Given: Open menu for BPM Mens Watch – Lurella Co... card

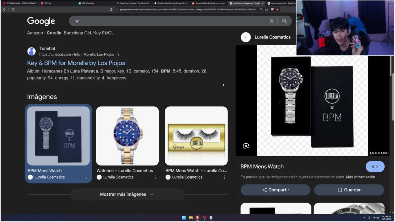Looking at the screenshot, I should click(224, 177).
